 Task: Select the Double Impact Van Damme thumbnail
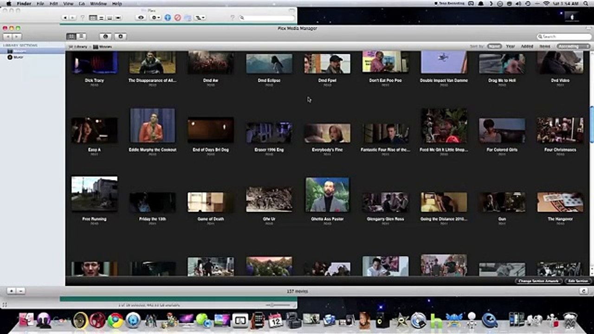444,63
